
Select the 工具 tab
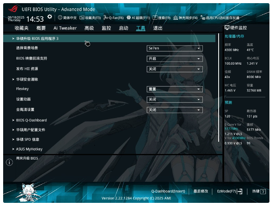[141, 28]
